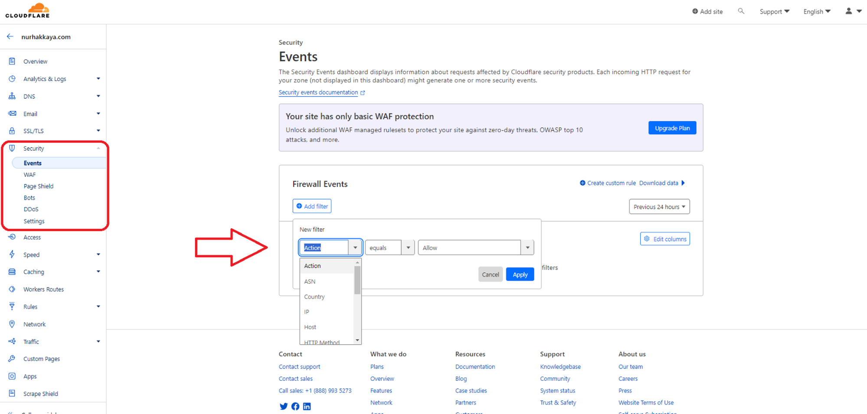
Task: Click the Apps sidebar icon
Action: pyautogui.click(x=12, y=376)
